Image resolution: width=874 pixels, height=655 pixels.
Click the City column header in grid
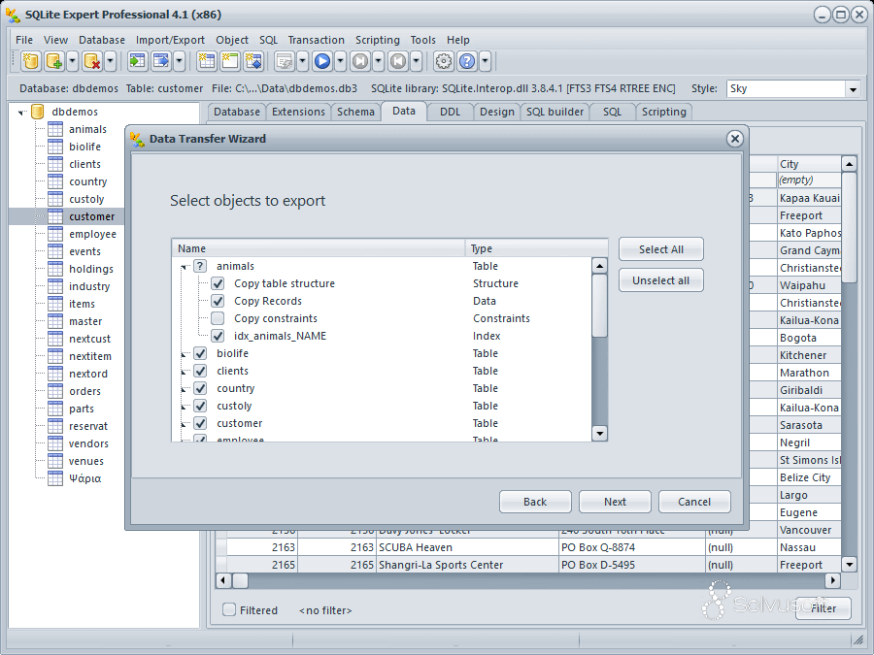(809, 164)
